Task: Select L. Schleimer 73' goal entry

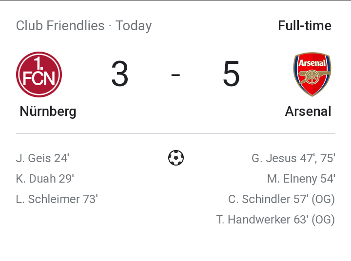Action: coord(57,199)
